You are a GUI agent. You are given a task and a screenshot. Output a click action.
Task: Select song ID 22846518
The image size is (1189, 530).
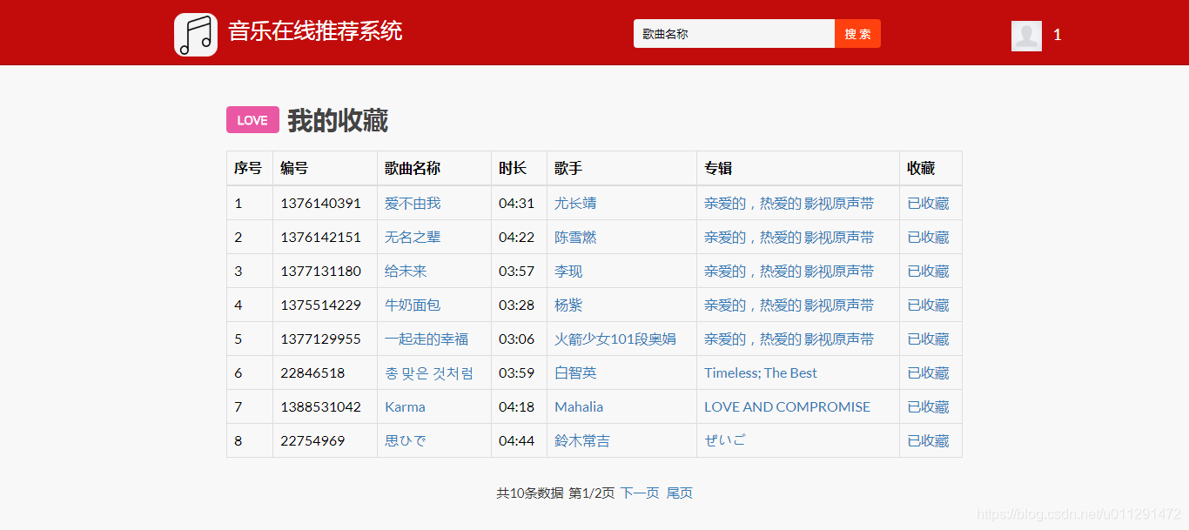(x=312, y=373)
